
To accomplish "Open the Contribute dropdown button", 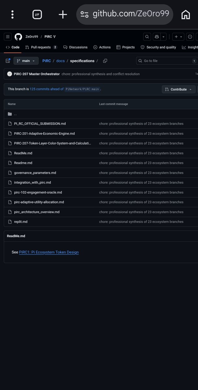I will coord(178,89).
